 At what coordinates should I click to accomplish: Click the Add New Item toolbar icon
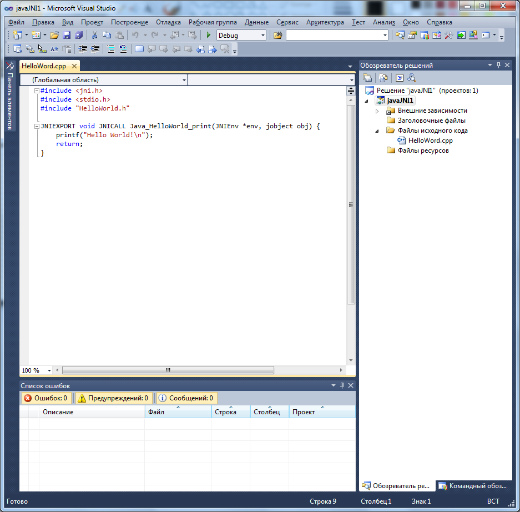[36, 35]
